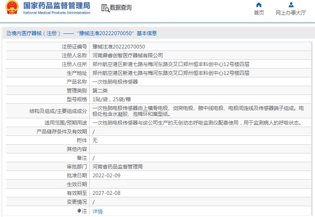The height and width of the screenshot is (217, 315).
Task: Click 第二类 management category value
Action: [x=100, y=91]
